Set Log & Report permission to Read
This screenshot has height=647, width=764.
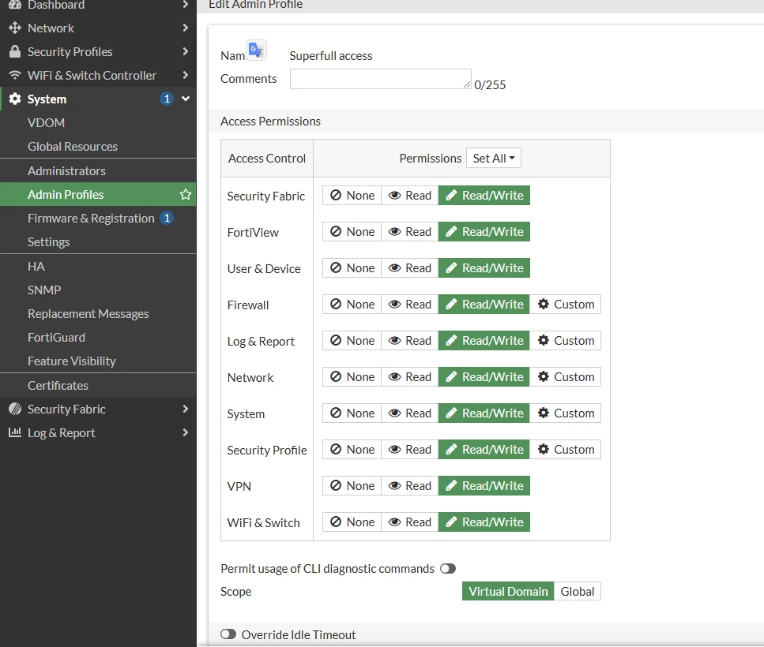410,341
